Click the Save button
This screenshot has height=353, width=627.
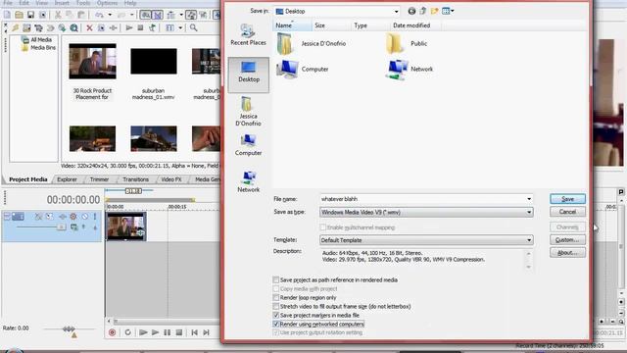pyautogui.click(x=567, y=199)
